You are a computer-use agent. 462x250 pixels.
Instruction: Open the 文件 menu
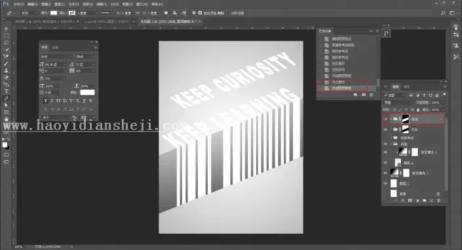click(x=18, y=5)
